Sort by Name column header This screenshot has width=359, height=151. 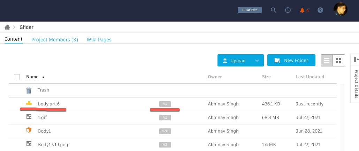click(32, 77)
